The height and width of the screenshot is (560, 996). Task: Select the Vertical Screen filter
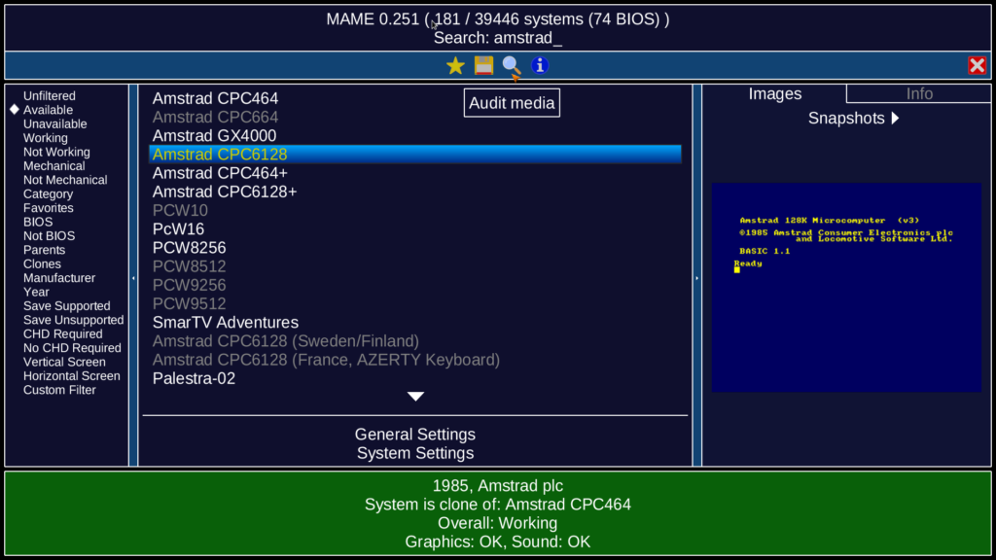pyautogui.click(x=64, y=362)
